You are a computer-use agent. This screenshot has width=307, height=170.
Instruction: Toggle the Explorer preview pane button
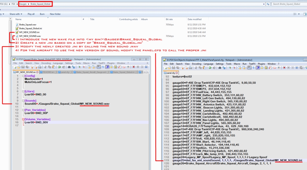[x=305, y=14]
